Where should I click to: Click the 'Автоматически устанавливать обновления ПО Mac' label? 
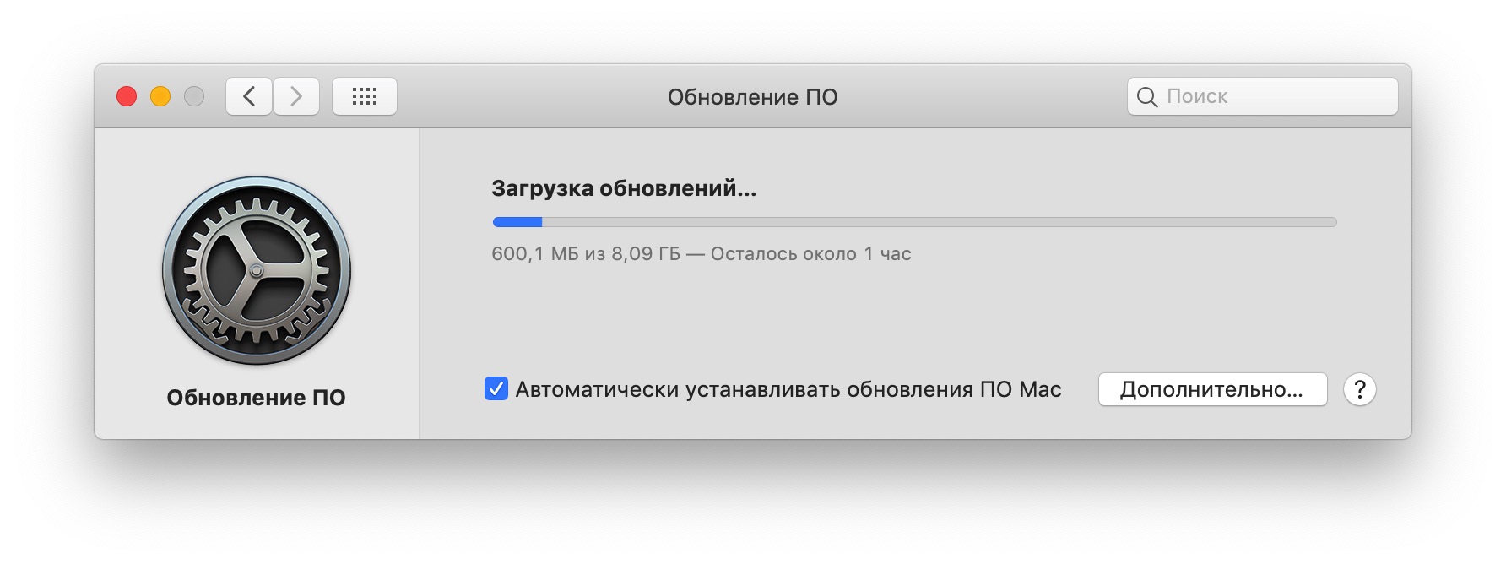click(x=788, y=389)
